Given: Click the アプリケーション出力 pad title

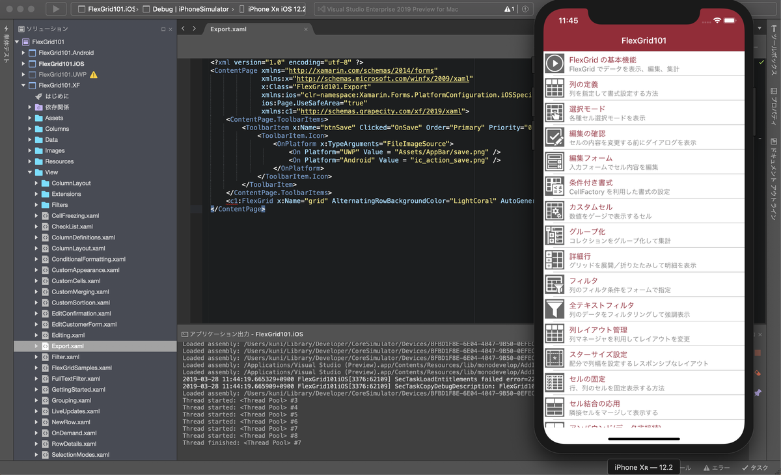Looking at the screenshot, I should (x=242, y=334).
